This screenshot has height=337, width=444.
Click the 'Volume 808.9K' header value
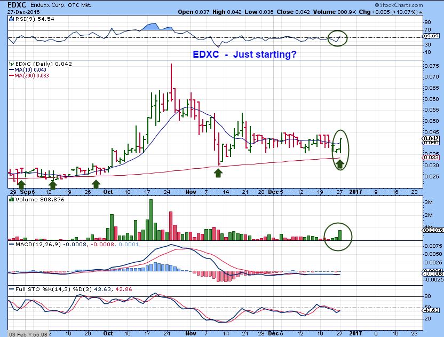(335, 12)
